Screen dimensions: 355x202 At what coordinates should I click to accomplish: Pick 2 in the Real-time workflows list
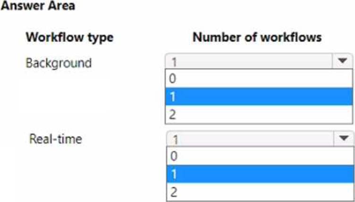pyautogui.click(x=259, y=192)
